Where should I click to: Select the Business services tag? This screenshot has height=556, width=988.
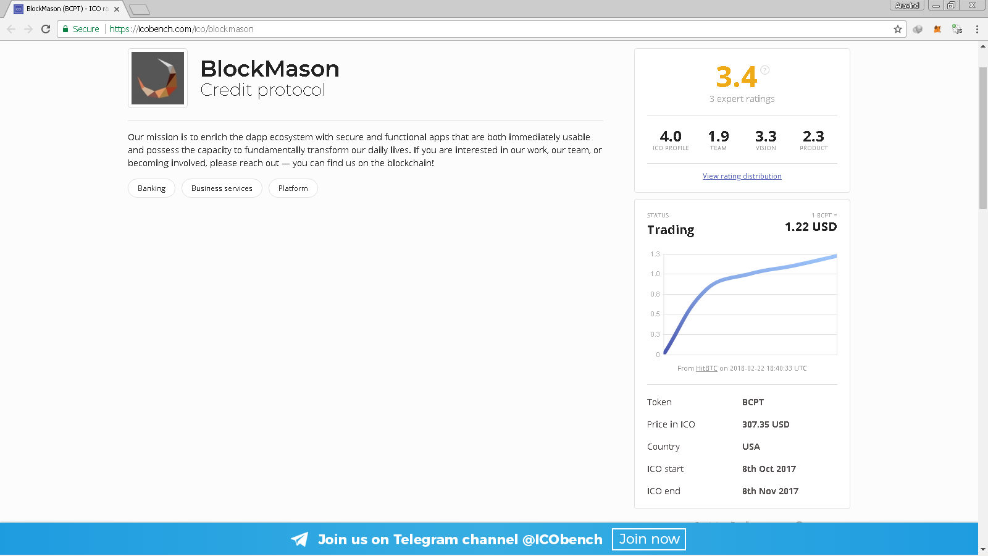pyautogui.click(x=222, y=188)
